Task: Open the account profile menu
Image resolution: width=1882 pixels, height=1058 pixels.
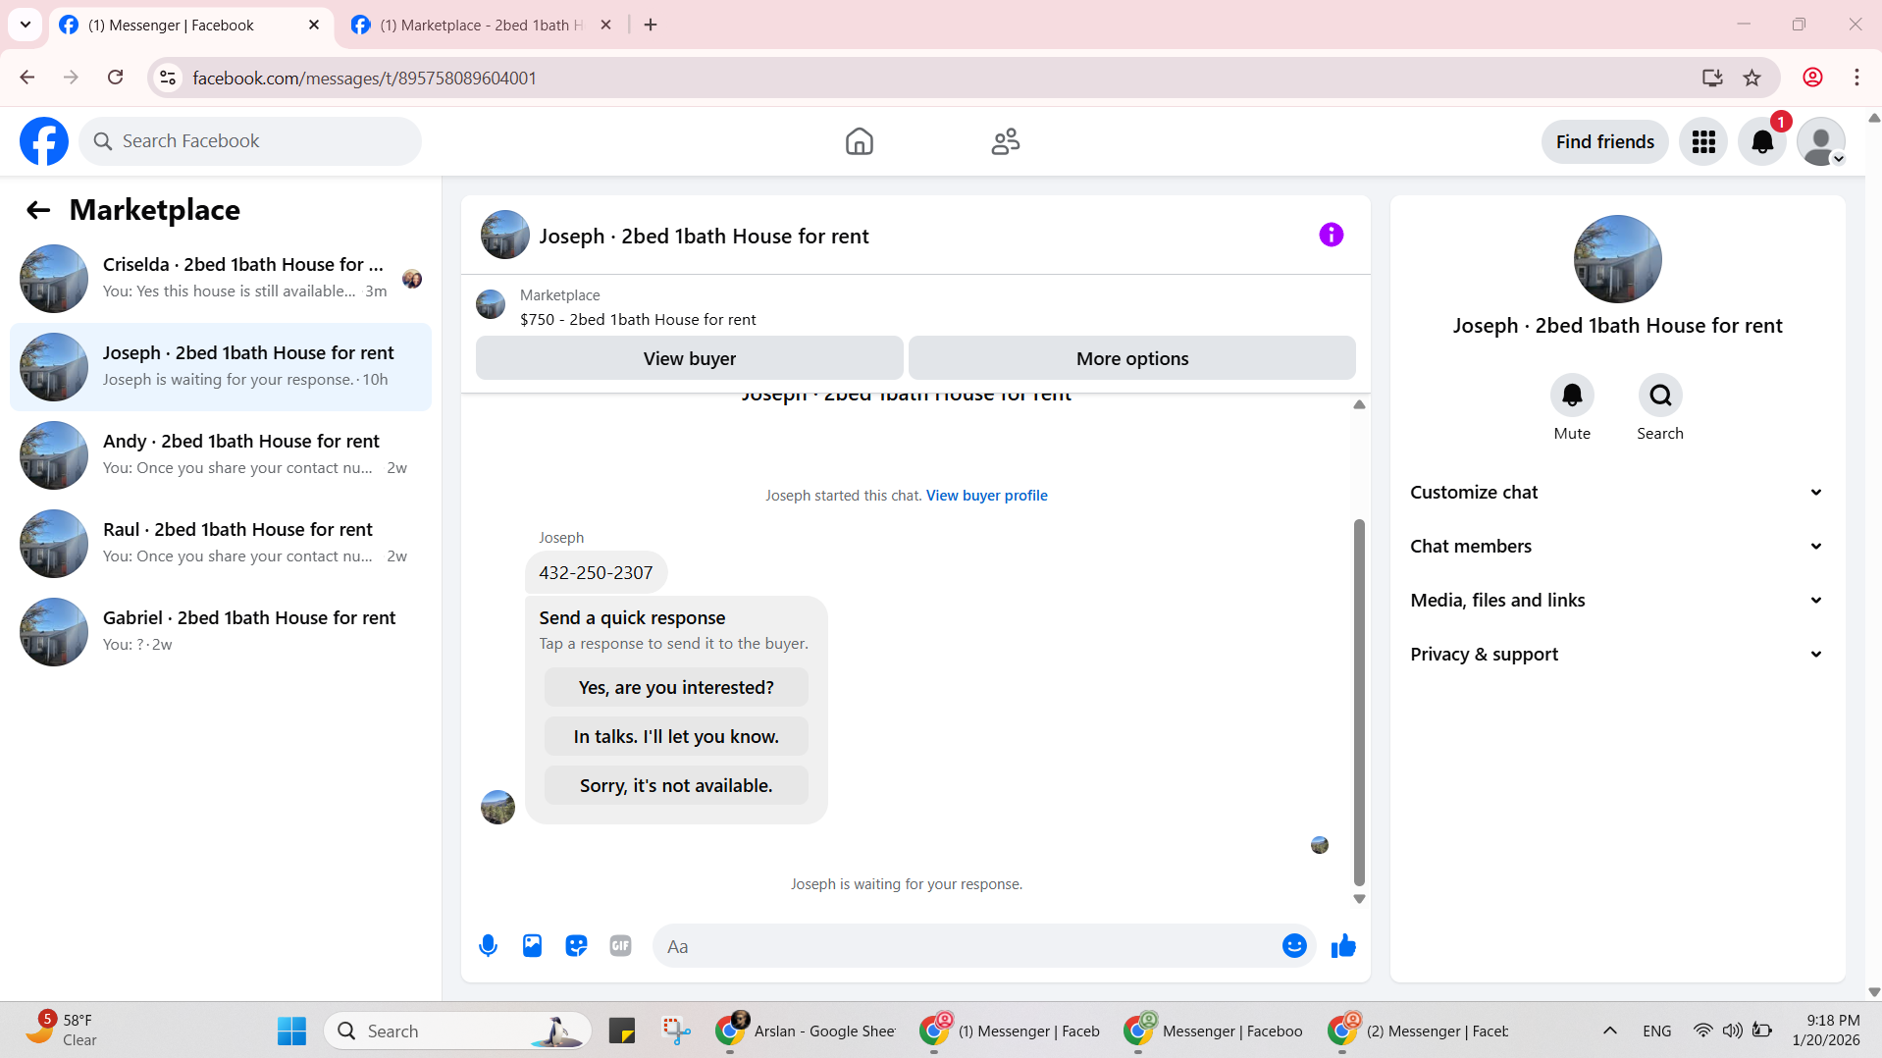Action: coord(1821,142)
